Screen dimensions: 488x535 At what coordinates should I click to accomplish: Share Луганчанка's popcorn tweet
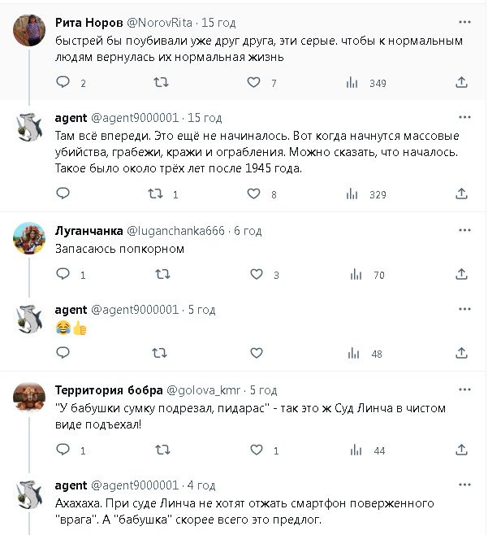point(462,275)
